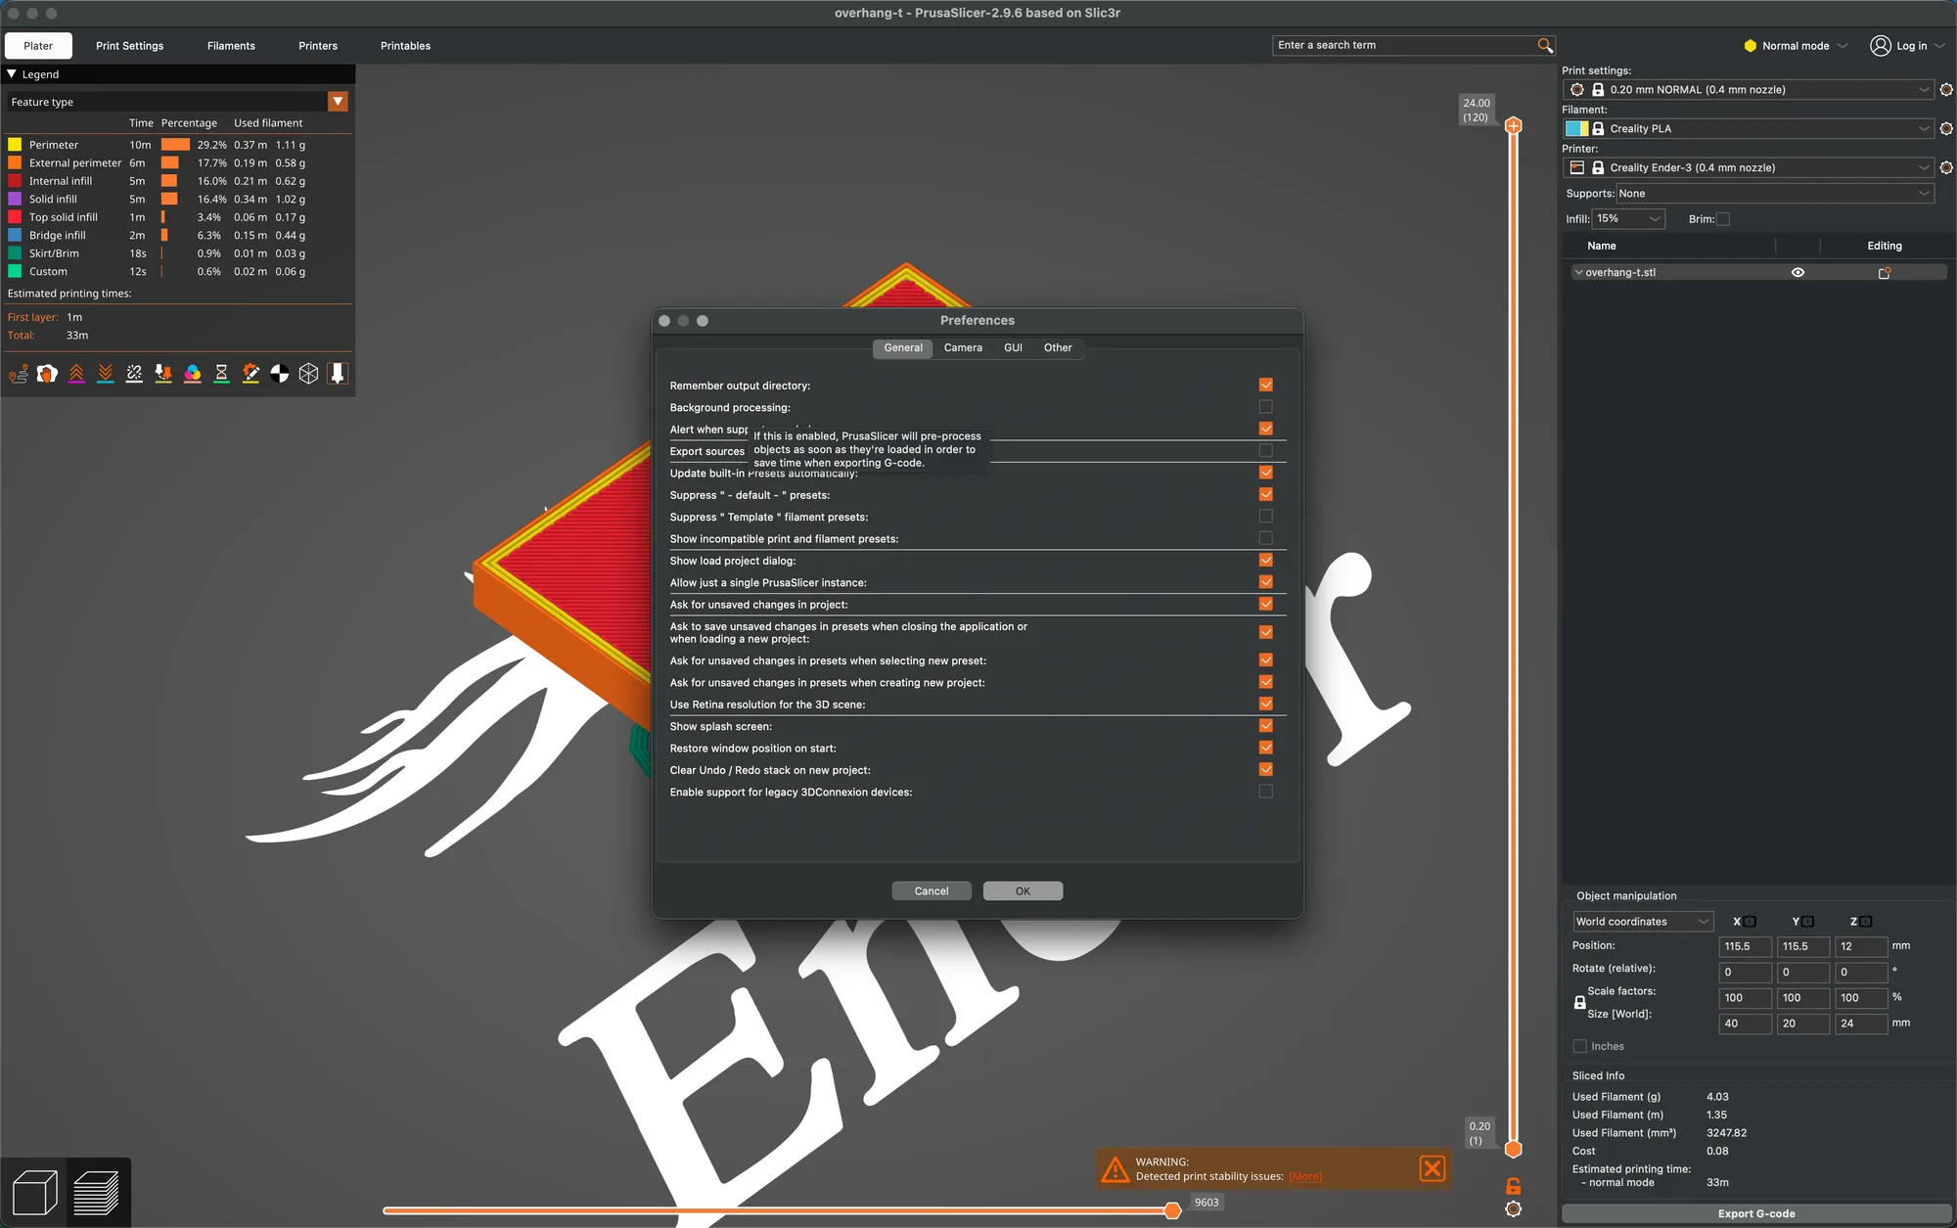Click OK in Preferences dialog
This screenshot has width=1957, height=1228.
point(1023,891)
